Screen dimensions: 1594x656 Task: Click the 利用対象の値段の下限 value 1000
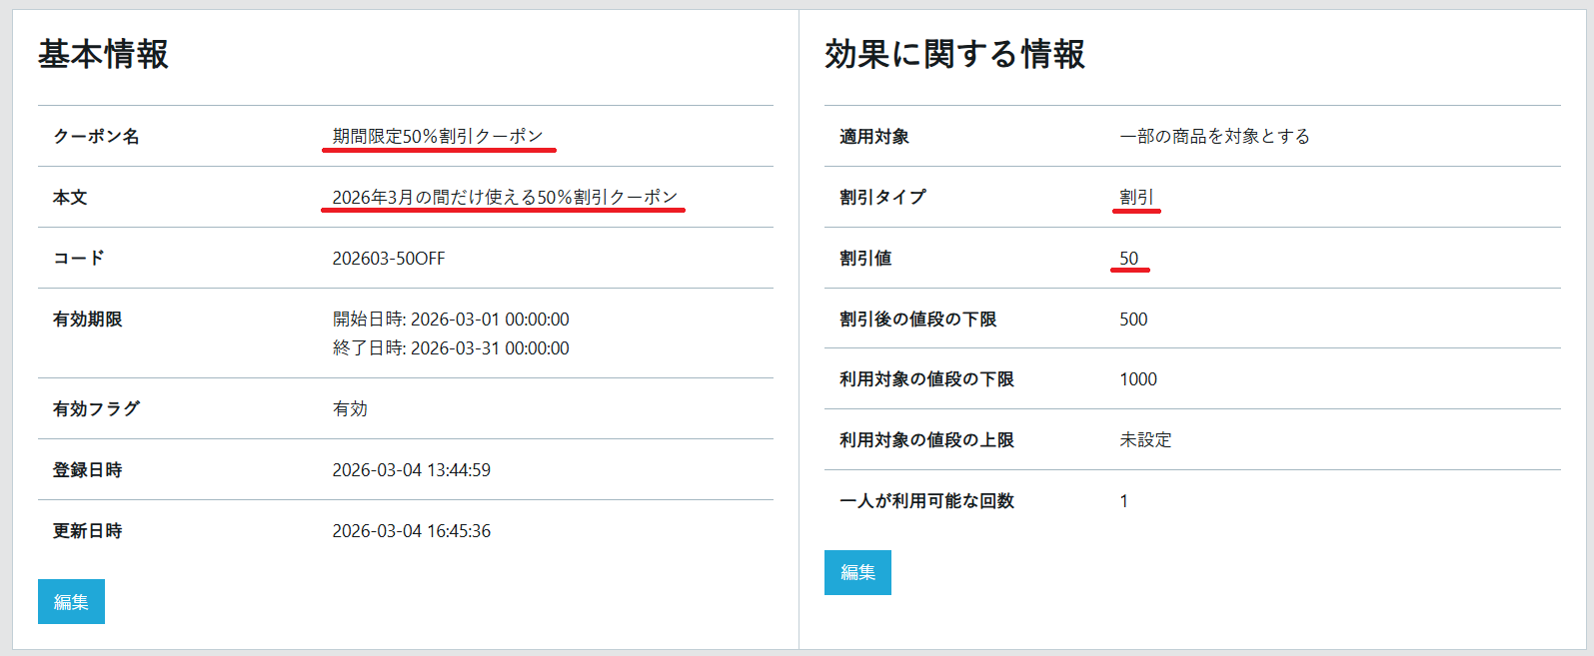pos(1138,378)
